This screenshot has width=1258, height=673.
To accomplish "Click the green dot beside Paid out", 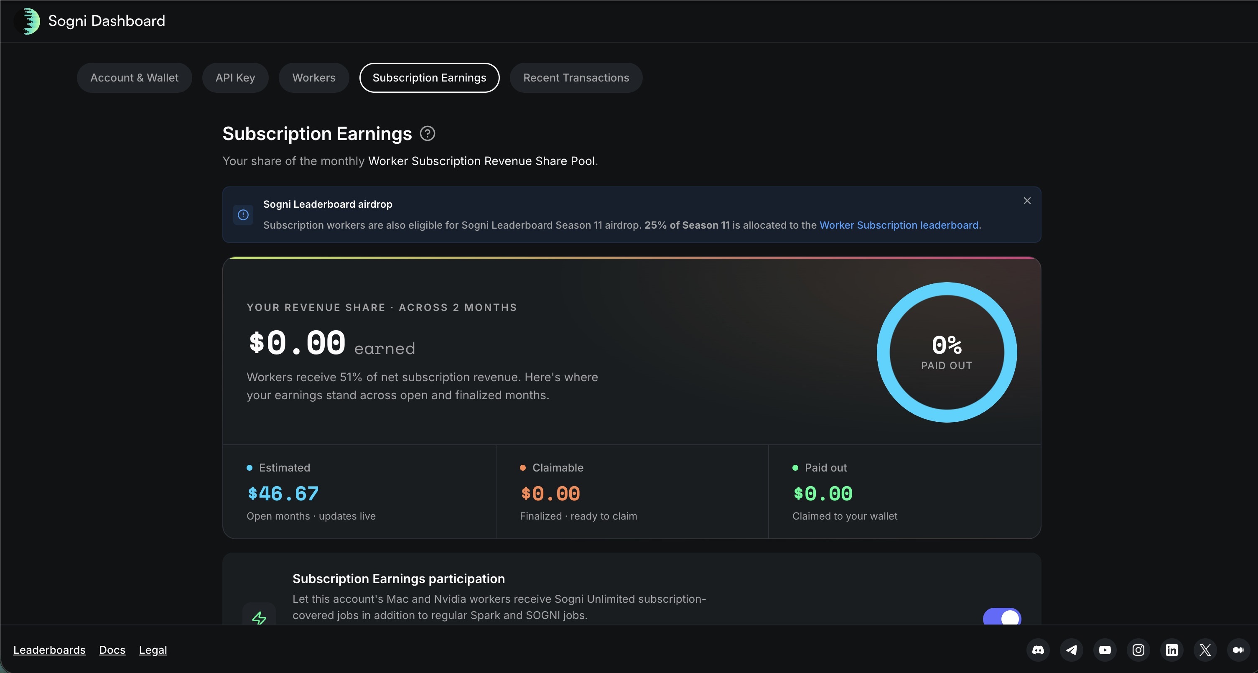I will [795, 468].
